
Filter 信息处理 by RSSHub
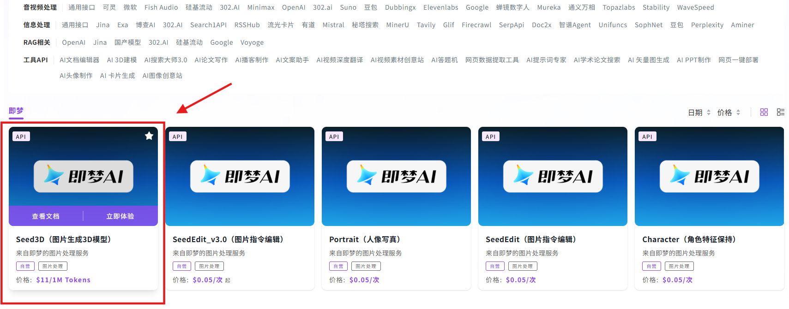pyautogui.click(x=247, y=25)
